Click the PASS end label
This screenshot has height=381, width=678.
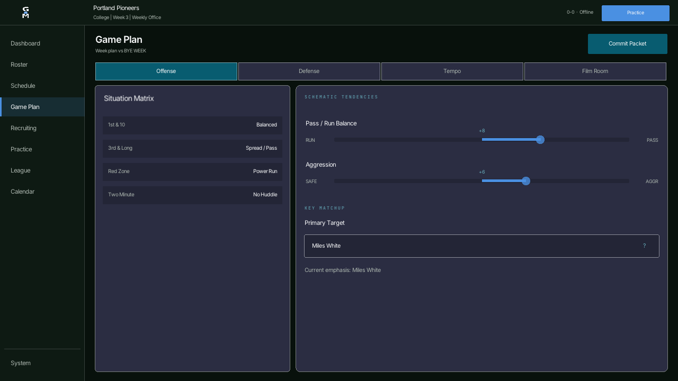pyautogui.click(x=653, y=140)
